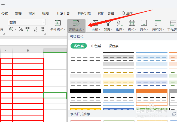This screenshot has width=177, height=122.
Task: Expand the 行和列 dropdown arrow
Action: click(x=163, y=30)
